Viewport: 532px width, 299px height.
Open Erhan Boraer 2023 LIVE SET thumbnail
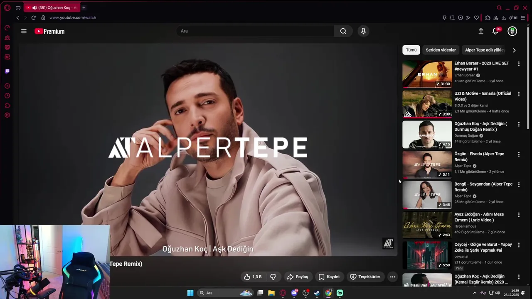point(427,74)
